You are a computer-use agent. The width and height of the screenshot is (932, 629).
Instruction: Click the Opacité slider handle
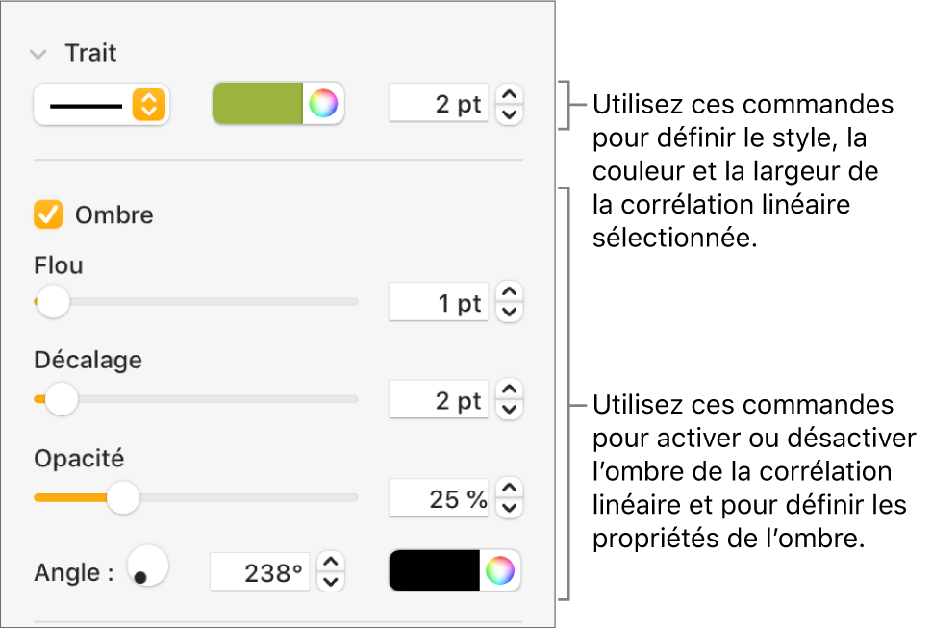click(x=122, y=497)
